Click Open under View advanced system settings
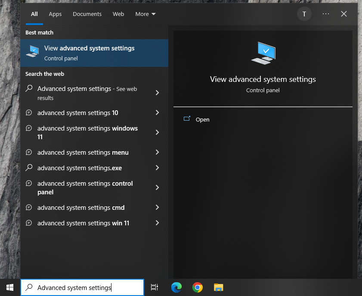Image resolution: width=362 pixels, height=296 pixels. [202, 119]
